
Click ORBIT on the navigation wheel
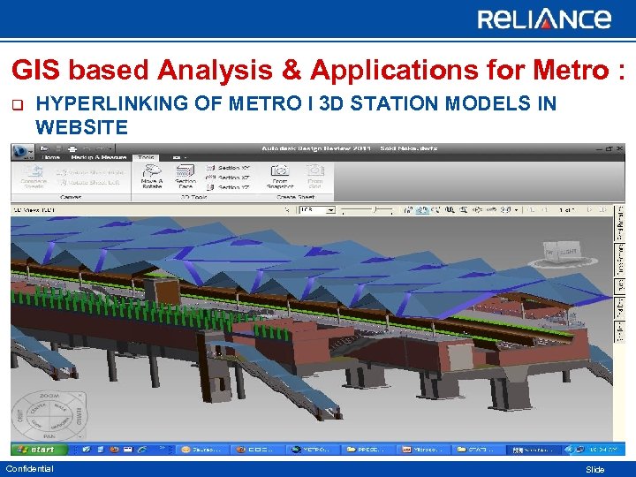point(20,416)
